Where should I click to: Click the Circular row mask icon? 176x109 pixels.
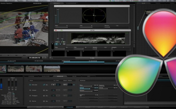[x=65, y=85]
